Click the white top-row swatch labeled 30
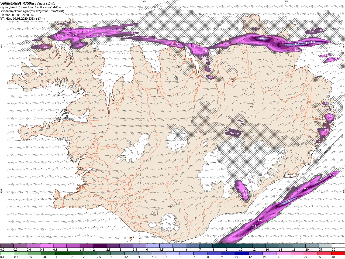Viewport: 345px width, 259px height. pyautogui.click(x=338, y=246)
